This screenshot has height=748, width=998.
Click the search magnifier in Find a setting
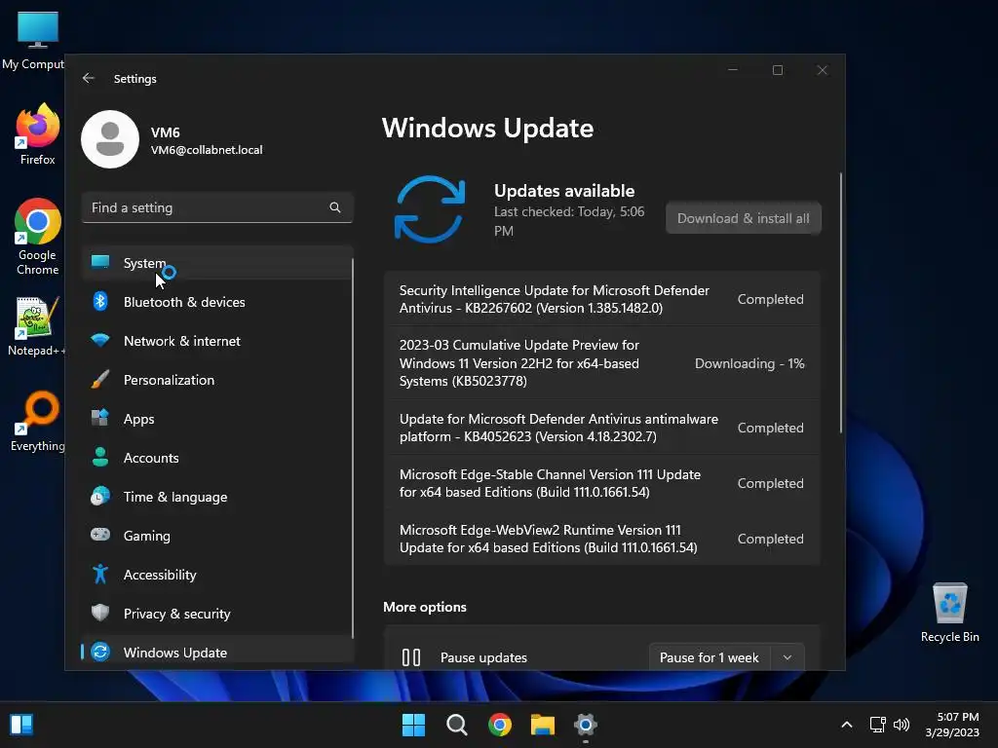coord(335,207)
